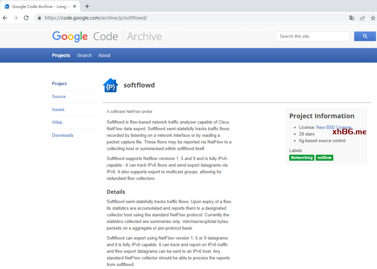Click the blue search magnifier button

click(365, 36)
